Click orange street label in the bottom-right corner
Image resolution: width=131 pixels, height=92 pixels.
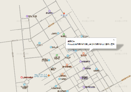pos(126,78)
